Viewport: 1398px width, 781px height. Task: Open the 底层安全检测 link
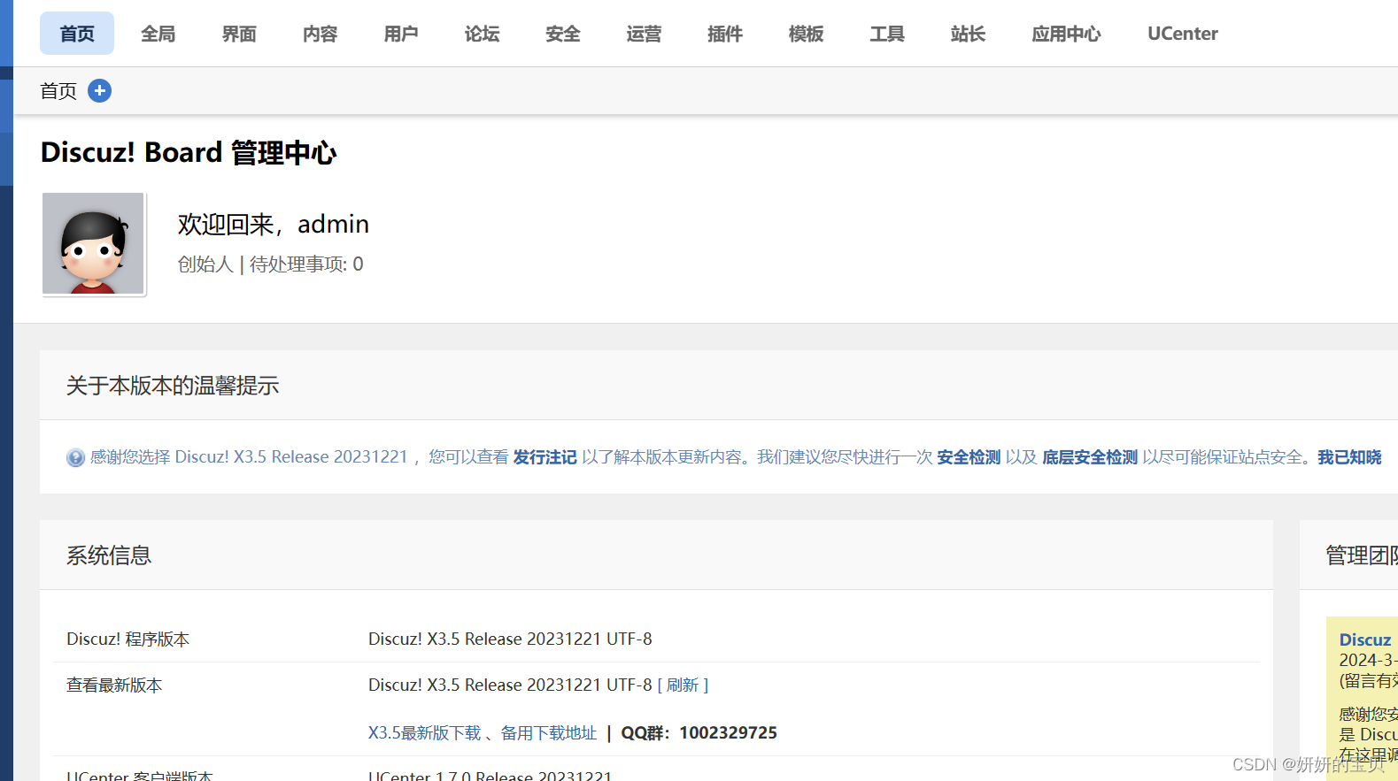1090,457
